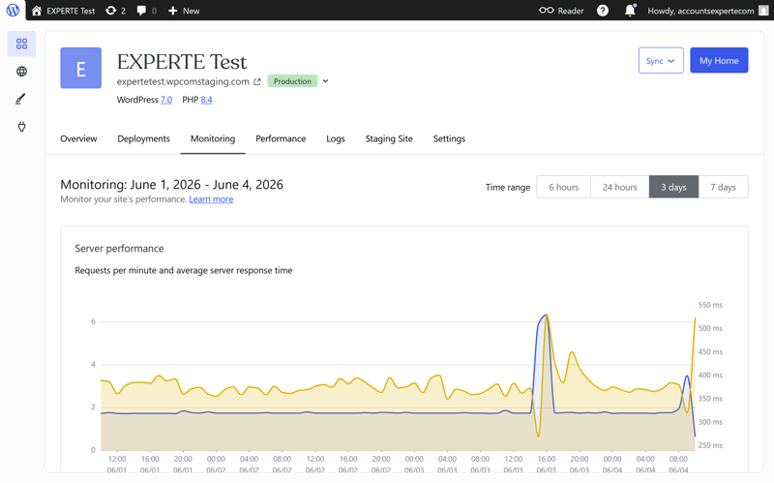Viewport: 774px width, 483px height.
Task: Set time range to 7 days
Action: click(x=723, y=187)
